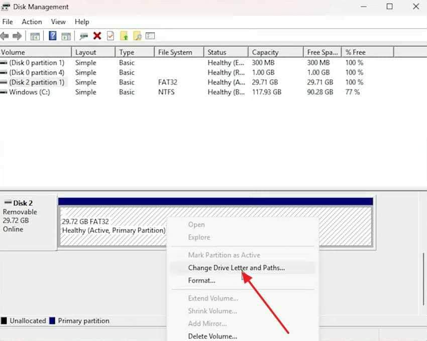Image resolution: width=427 pixels, height=341 pixels.
Task: Choose Change Drive Letter and Paths
Action: pyautogui.click(x=242, y=268)
